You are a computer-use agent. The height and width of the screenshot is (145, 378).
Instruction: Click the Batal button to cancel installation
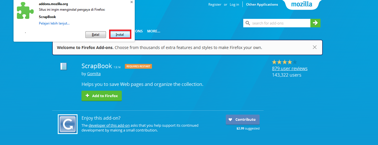96,35
